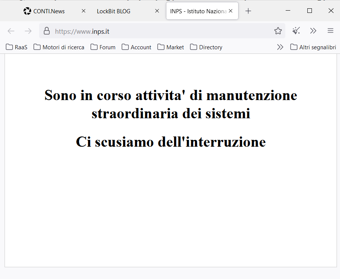The height and width of the screenshot is (279, 340).
Task: Click the forward navigation arrow
Action: point(28,31)
